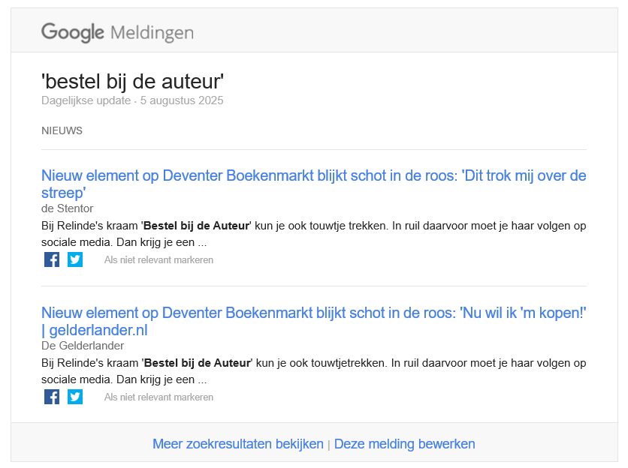Mark the Stentor article as not relevant
The image size is (628, 468).
tap(159, 259)
